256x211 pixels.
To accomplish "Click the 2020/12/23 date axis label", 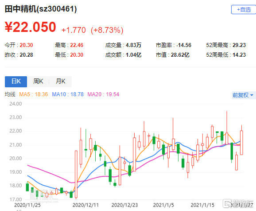I will [x=124, y=205].
